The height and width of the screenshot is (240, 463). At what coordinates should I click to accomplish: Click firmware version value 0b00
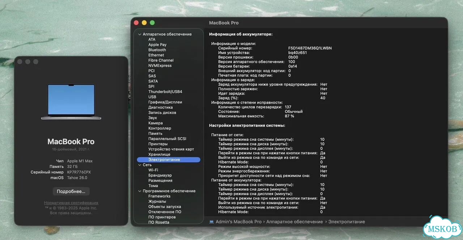coord(293,57)
